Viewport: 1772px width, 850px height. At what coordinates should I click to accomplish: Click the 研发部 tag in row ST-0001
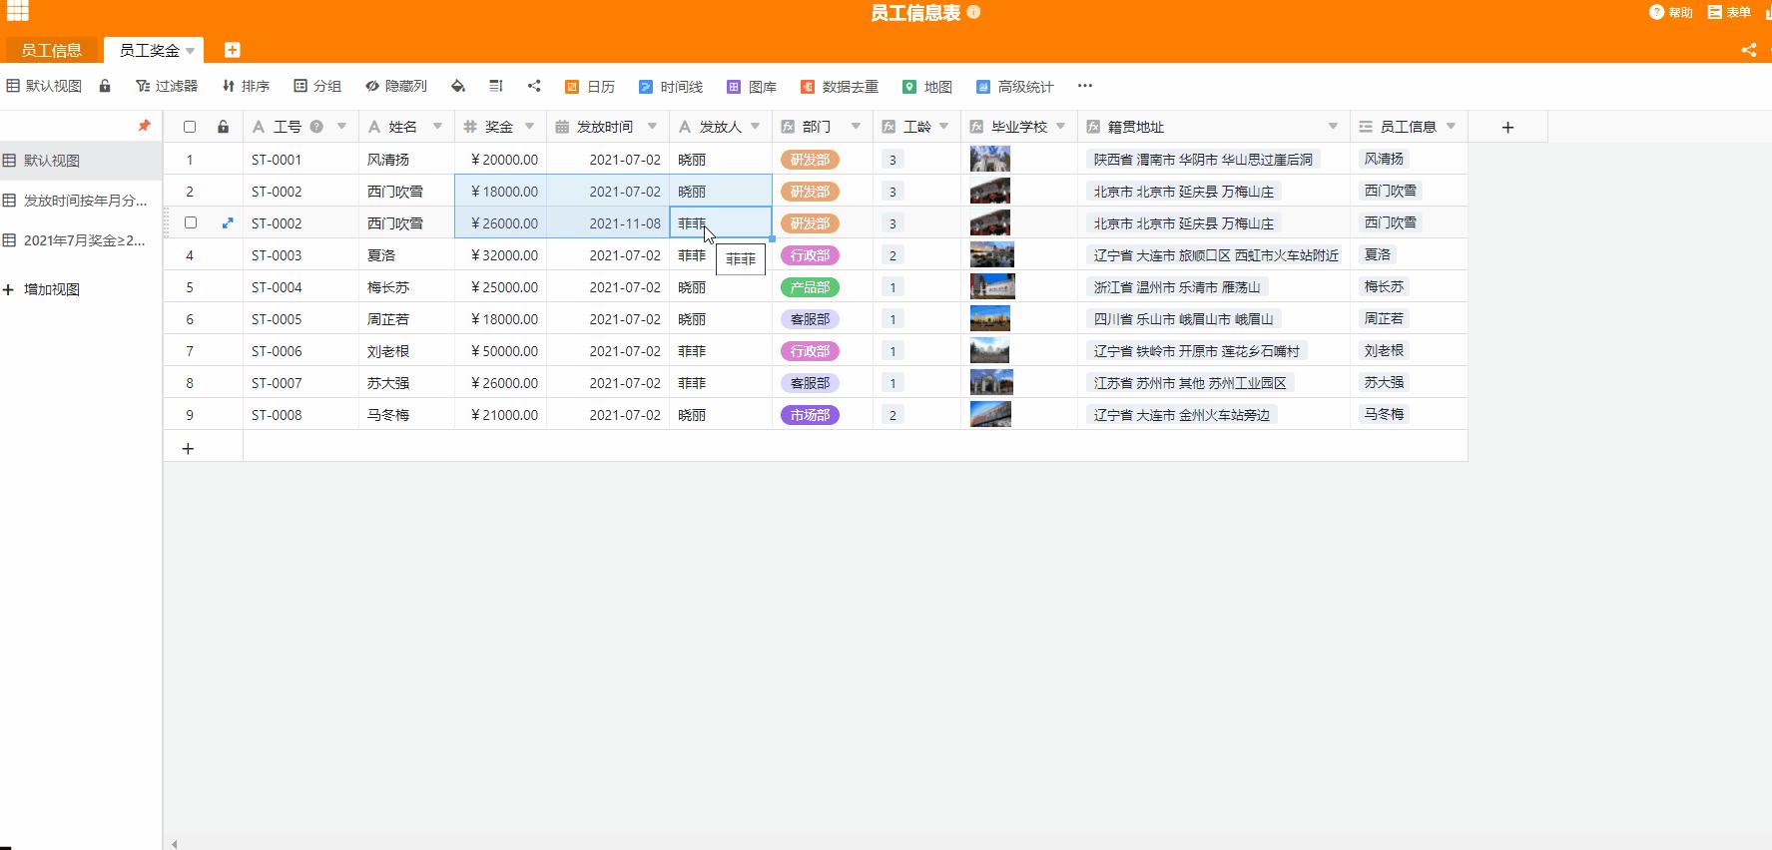pos(810,160)
